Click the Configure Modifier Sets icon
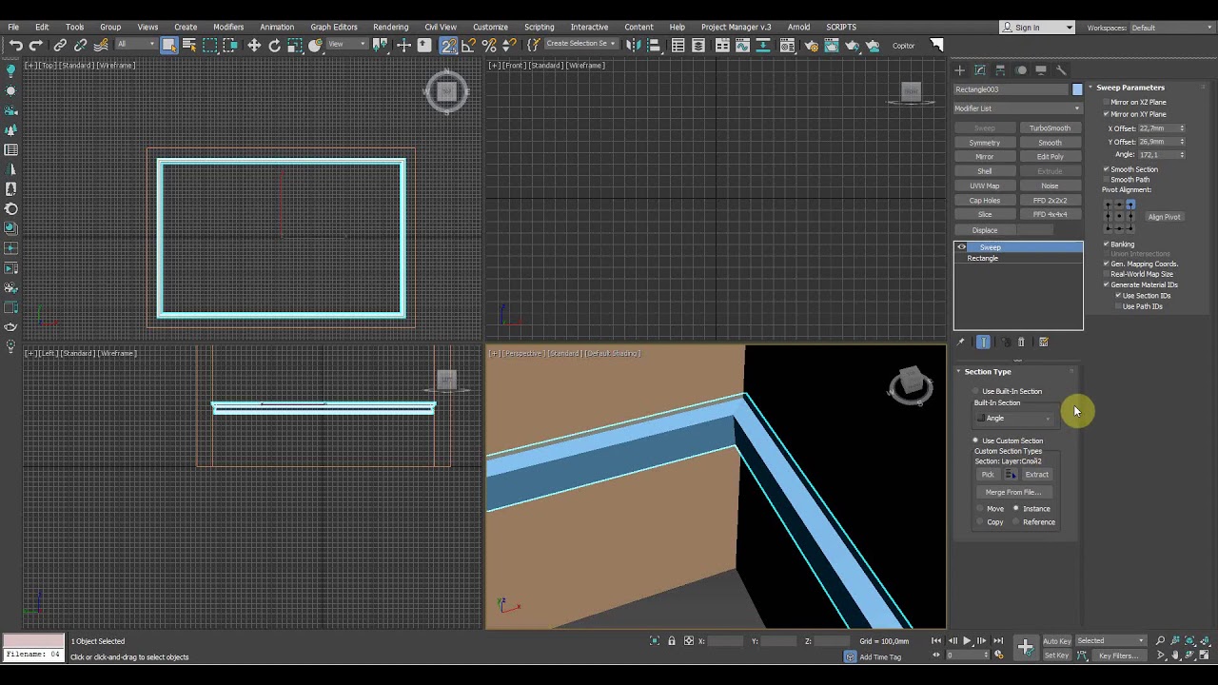Viewport: 1218px width, 685px height. coord(1044,342)
